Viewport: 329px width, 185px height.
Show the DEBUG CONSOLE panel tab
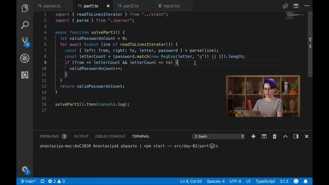(110, 136)
